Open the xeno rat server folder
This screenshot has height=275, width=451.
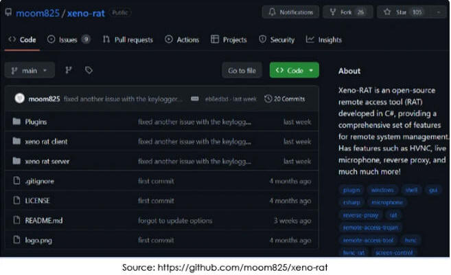pyautogui.click(x=47, y=162)
